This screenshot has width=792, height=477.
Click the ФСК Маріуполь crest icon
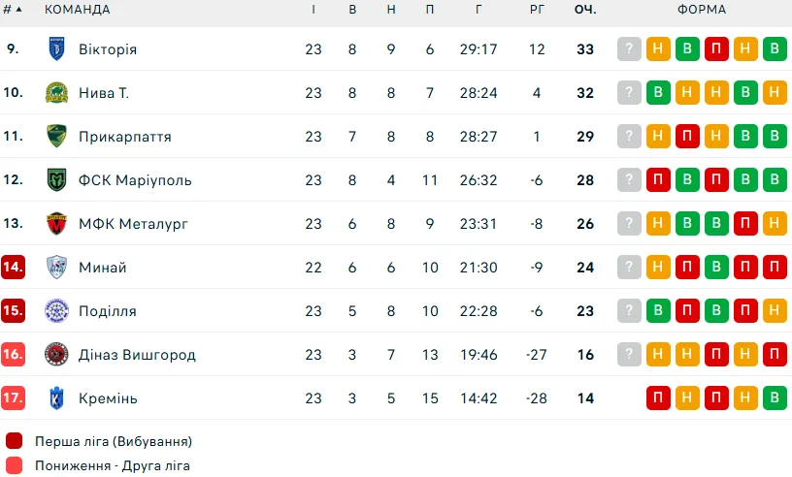tap(56, 179)
